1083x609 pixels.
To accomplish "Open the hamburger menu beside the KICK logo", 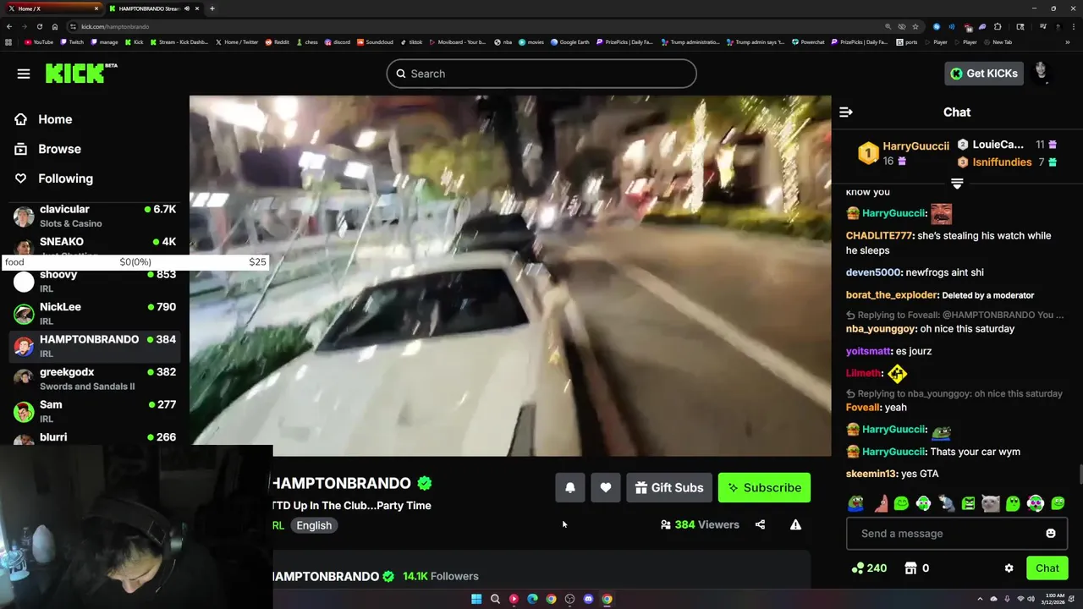I will (x=24, y=74).
